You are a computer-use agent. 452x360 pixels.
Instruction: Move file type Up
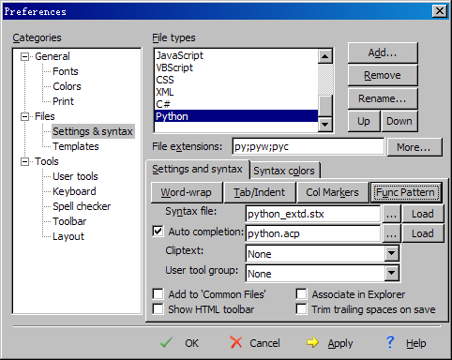[364, 121]
